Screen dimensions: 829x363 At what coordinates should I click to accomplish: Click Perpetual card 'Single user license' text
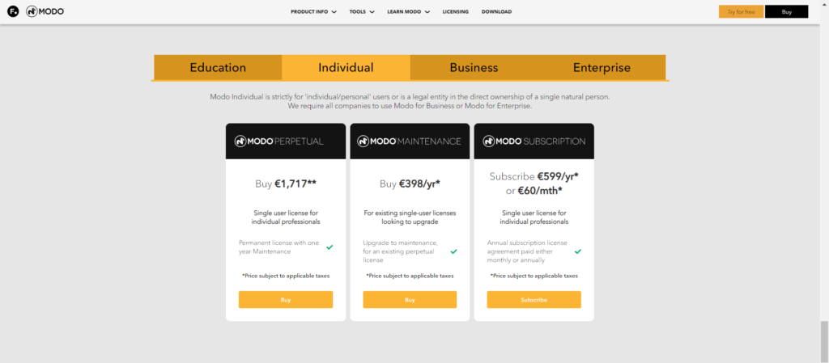pyautogui.click(x=286, y=217)
